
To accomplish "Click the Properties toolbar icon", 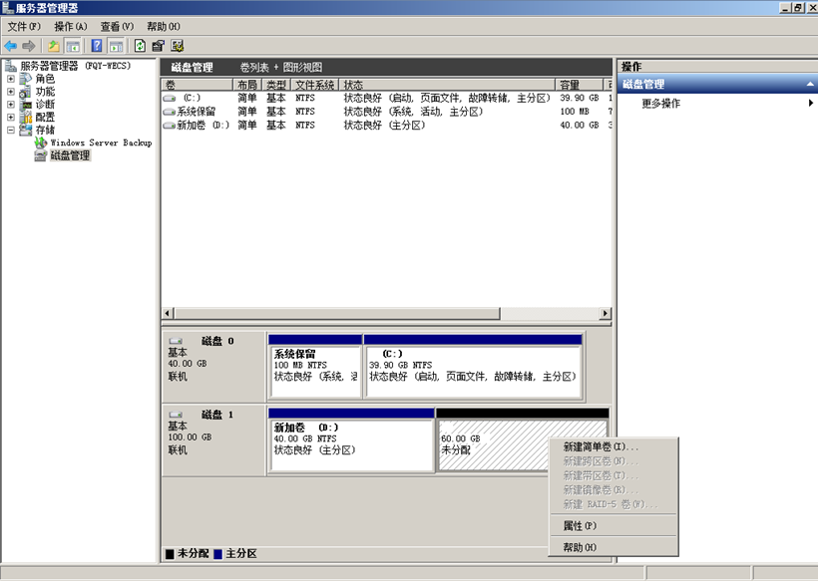I will click(x=158, y=46).
